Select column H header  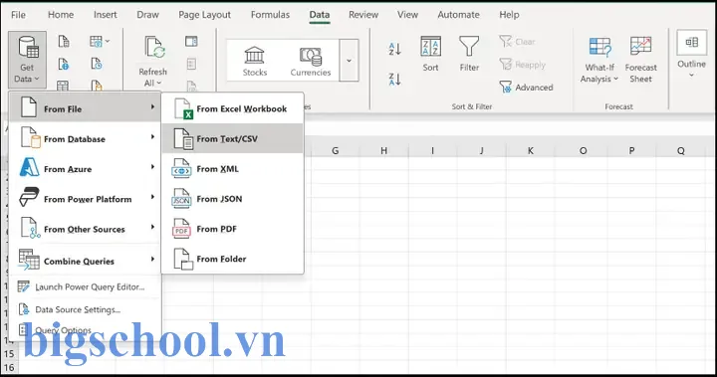[x=383, y=150]
